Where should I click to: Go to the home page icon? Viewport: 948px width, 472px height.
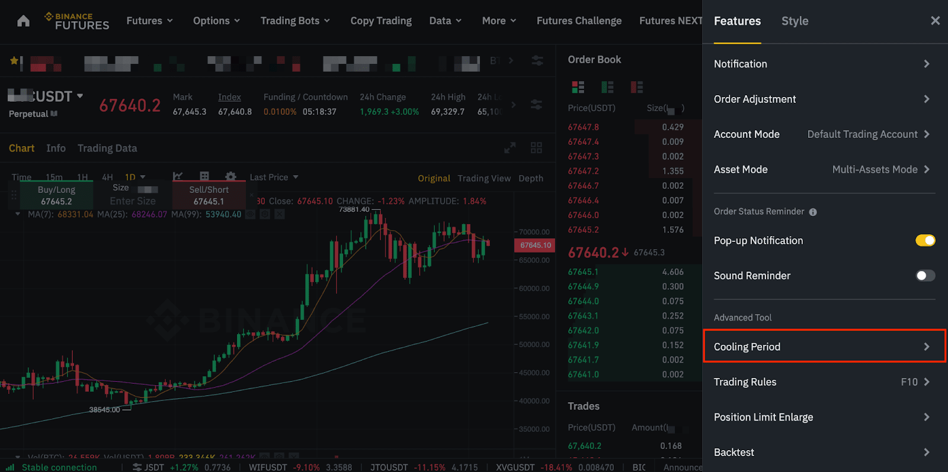click(x=23, y=21)
